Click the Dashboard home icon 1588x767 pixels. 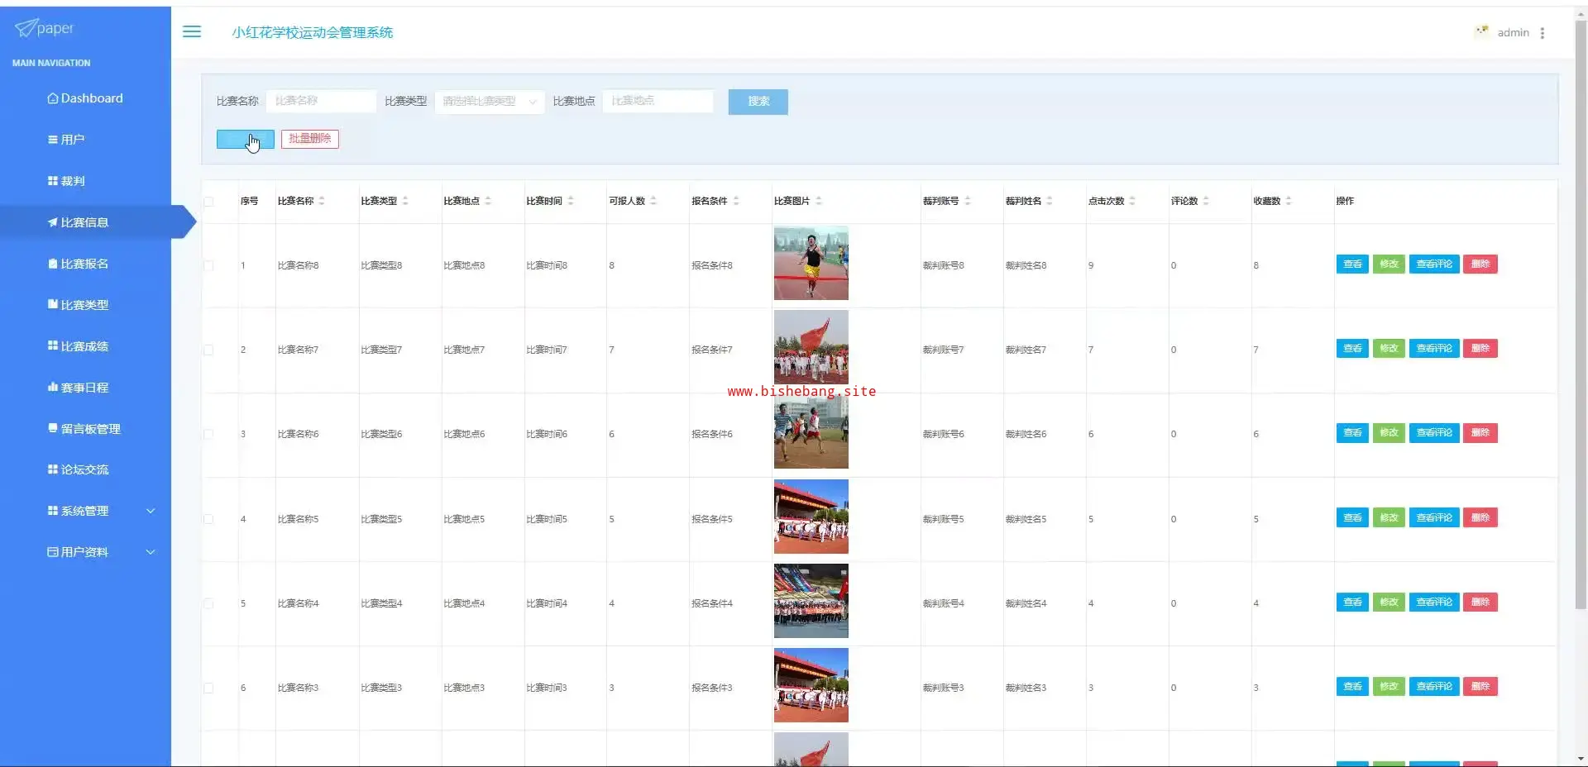pos(53,98)
